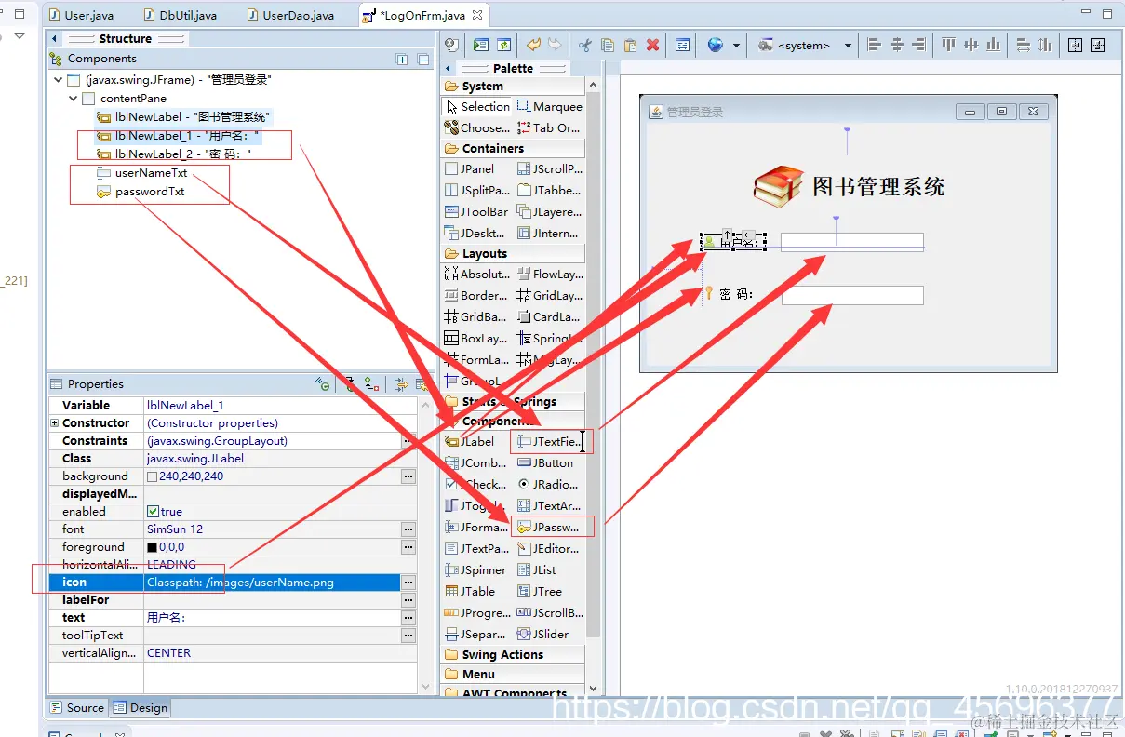The width and height of the screenshot is (1125, 737).
Task: Switch to the DbUtil.java editor tab
Action: coord(180,15)
